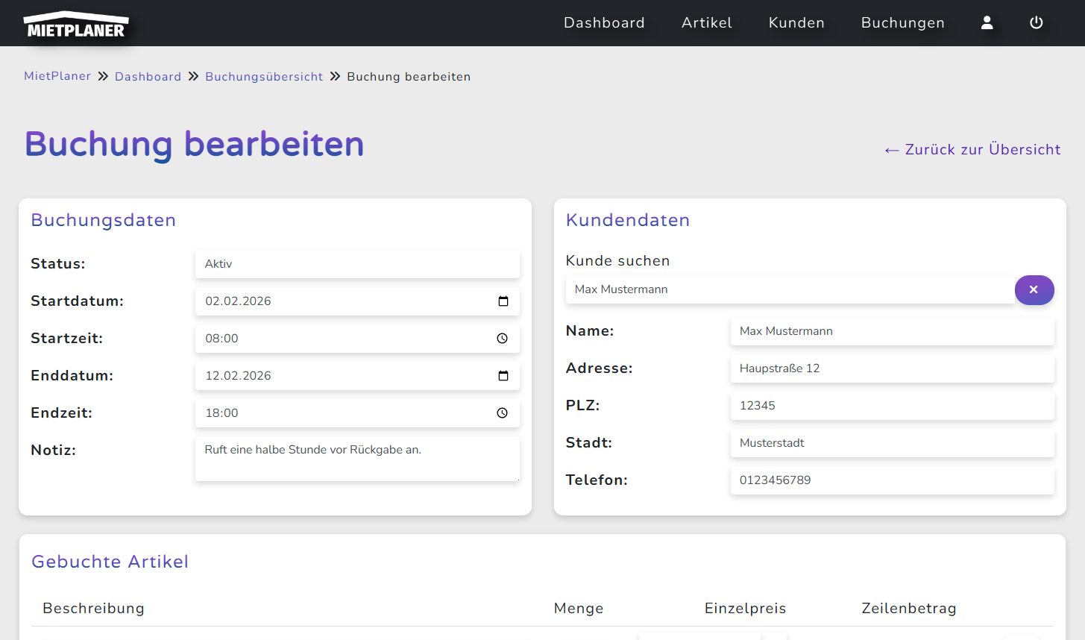The width and height of the screenshot is (1085, 640).
Task: Click the PLZ field showing 12345
Action: pos(892,405)
